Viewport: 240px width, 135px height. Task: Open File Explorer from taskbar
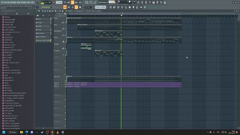(21, 132)
